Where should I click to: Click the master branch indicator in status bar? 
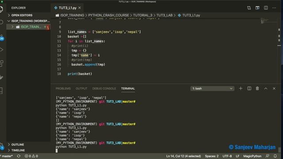tap(7, 156)
